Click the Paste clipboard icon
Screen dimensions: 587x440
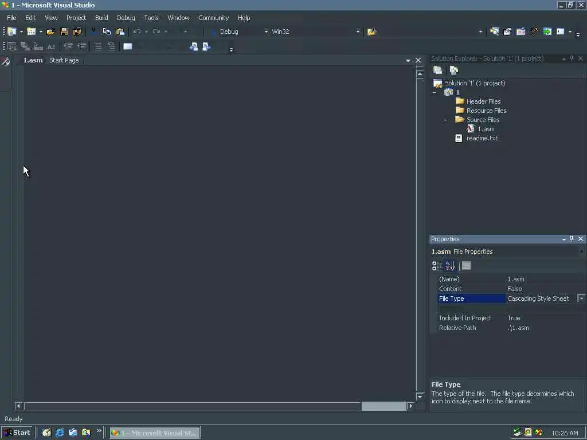point(120,32)
